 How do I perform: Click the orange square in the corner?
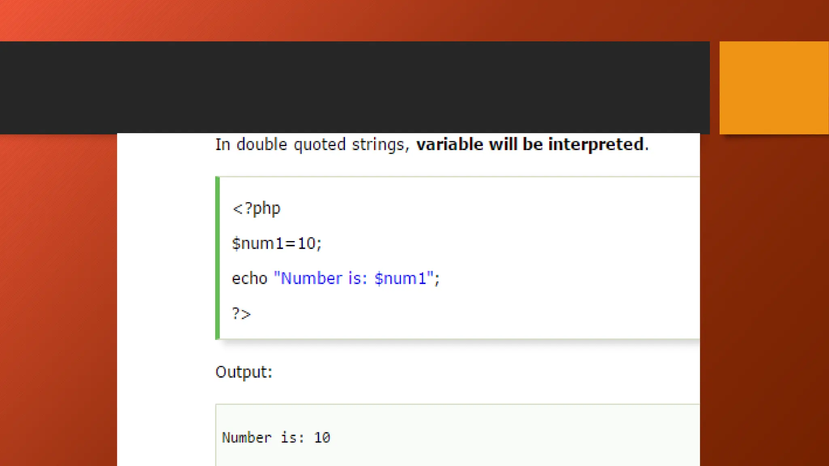[774, 87]
